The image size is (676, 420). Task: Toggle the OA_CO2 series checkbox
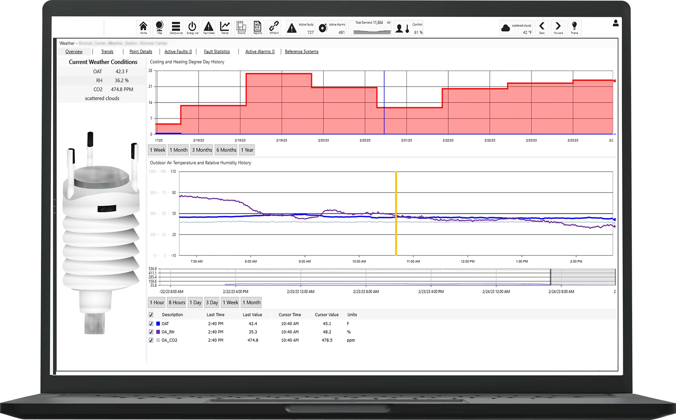(x=151, y=340)
